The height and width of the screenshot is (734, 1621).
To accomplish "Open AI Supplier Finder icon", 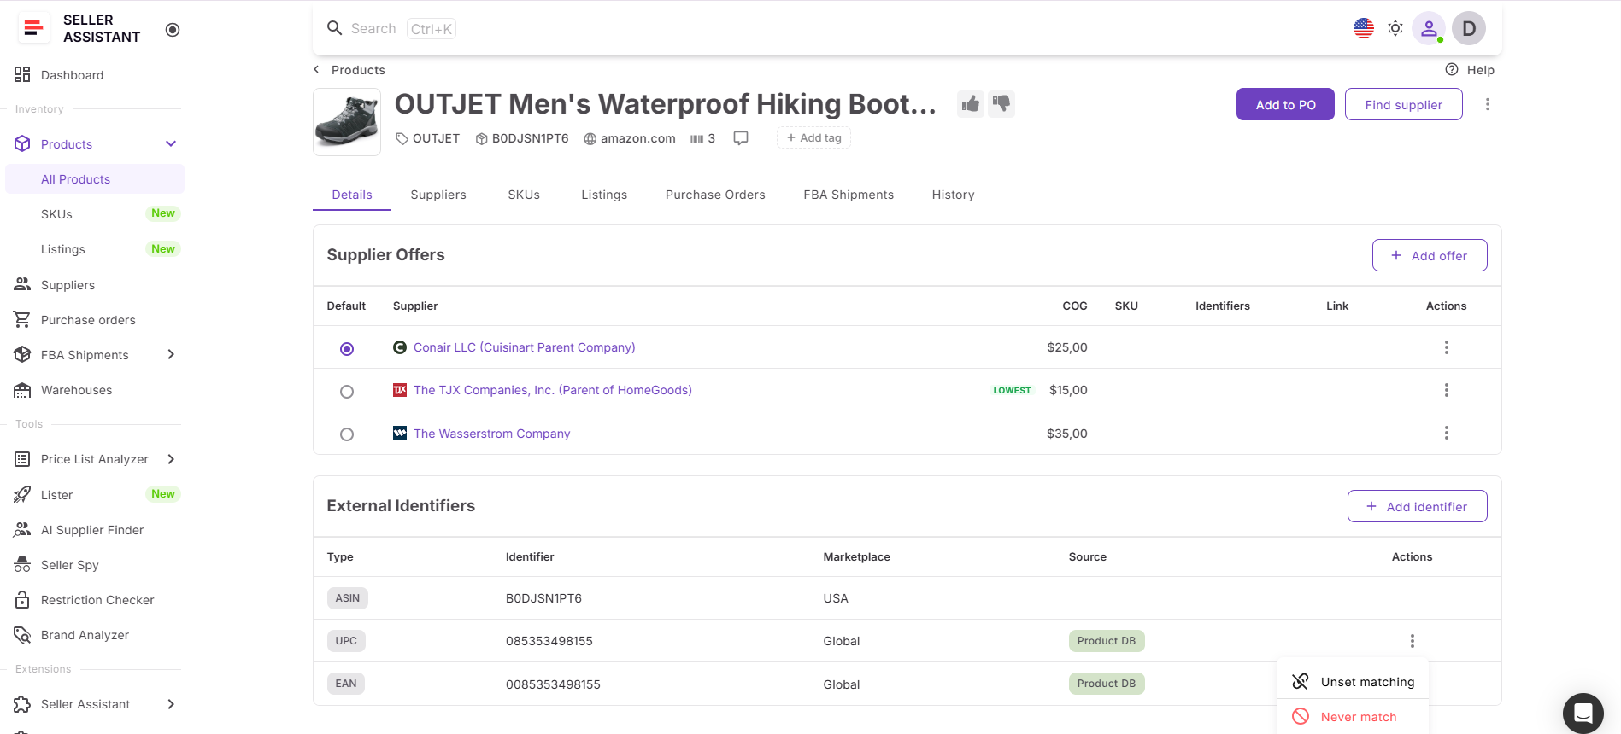I will pos(22,530).
